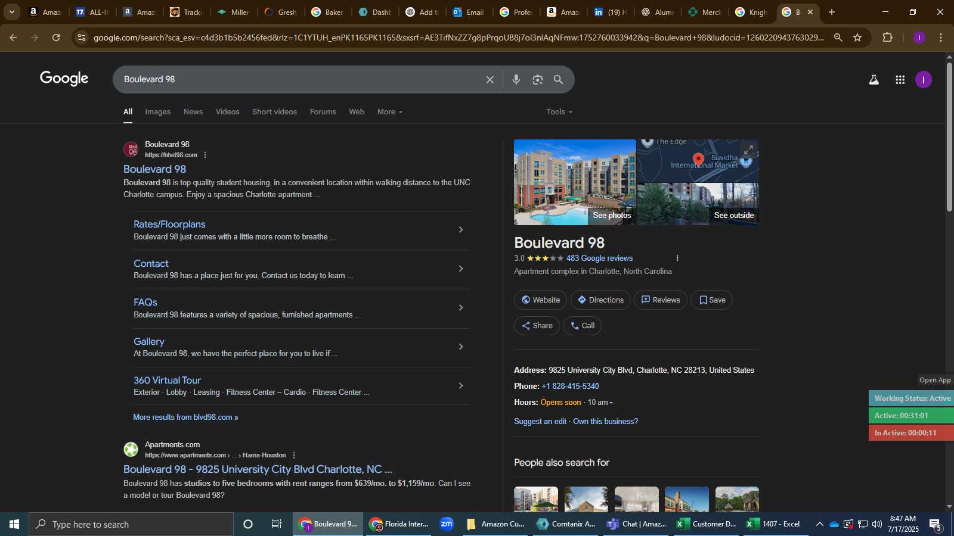Click the Reviews button
Viewport: 954px width, 536px height.
[x=661, y=300]
